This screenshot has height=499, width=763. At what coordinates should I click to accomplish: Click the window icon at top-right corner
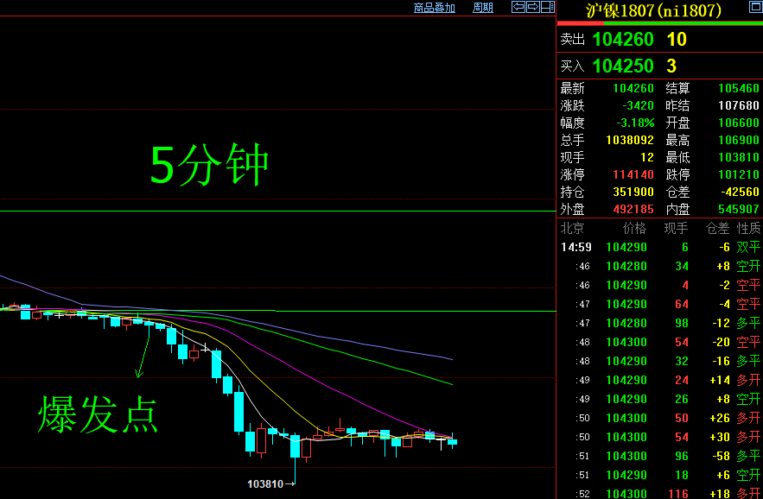tap(756, 7)
